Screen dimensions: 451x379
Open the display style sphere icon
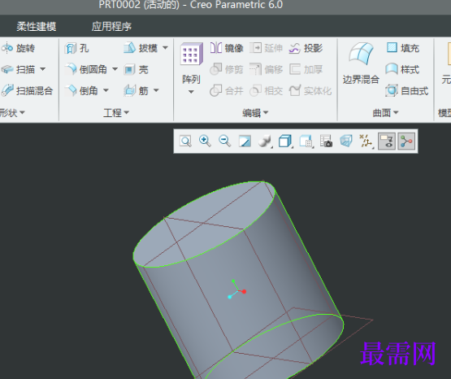pyautogui.click(x=264, y=141)
